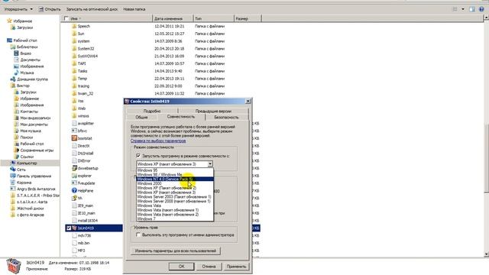Screen dimensions: 489x275
Task: Pick Windows NT 4.0 Service Pack 5
Action: click(175, 179)
